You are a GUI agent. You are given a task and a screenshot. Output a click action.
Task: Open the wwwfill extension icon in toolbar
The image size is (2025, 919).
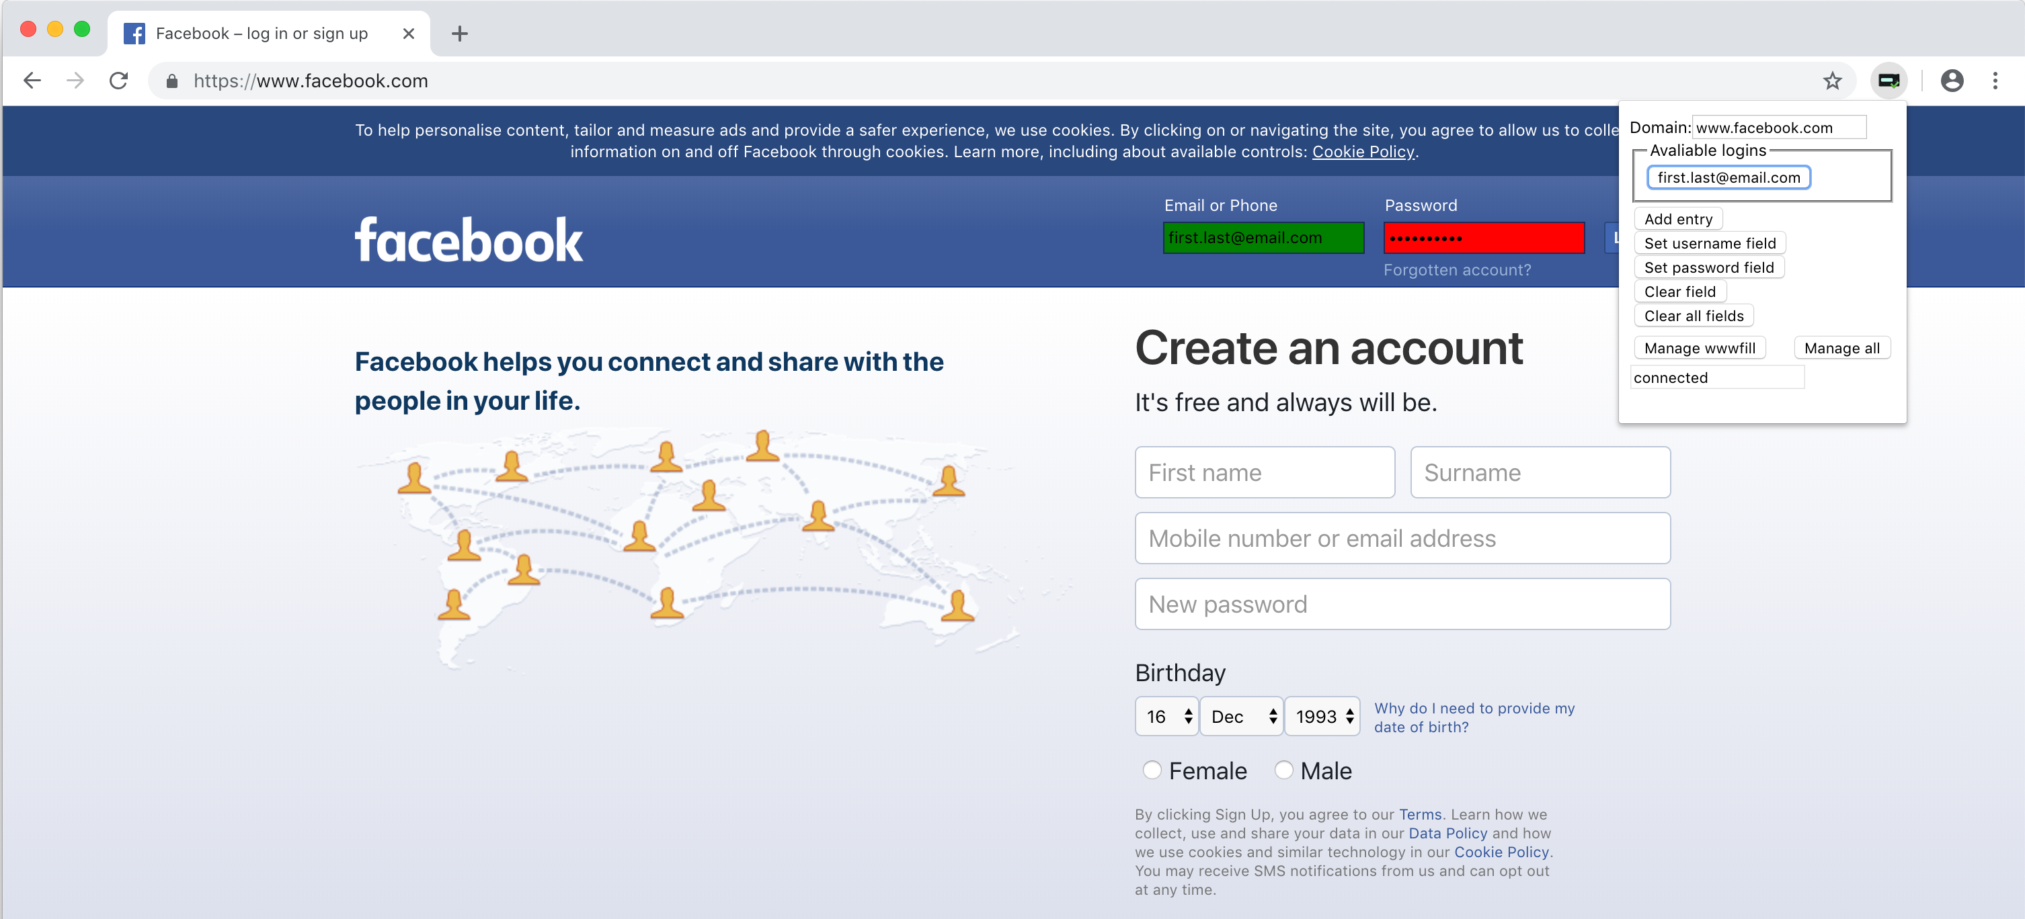point(1889,81)
